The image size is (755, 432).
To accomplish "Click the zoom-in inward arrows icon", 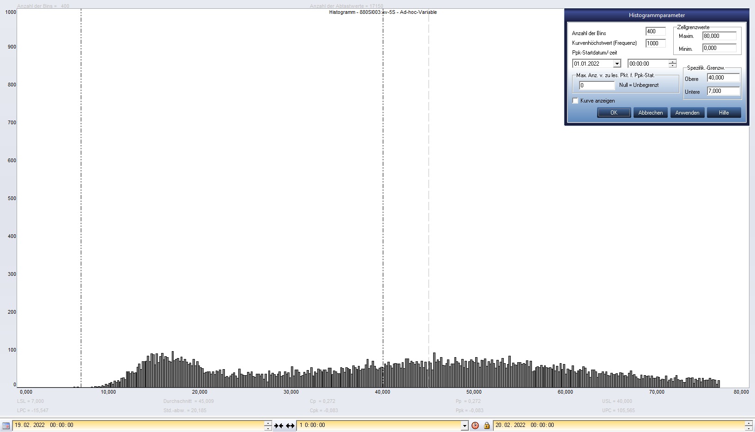I will point(279,426).
